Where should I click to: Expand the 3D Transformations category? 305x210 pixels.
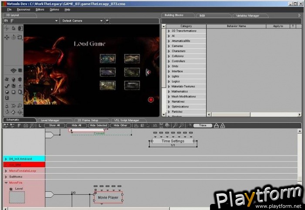coord(169,31)
